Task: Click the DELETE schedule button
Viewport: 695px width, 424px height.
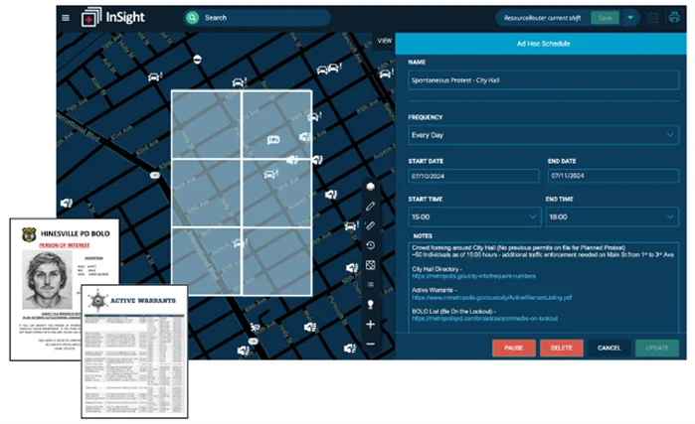Action: click(561, 348)
